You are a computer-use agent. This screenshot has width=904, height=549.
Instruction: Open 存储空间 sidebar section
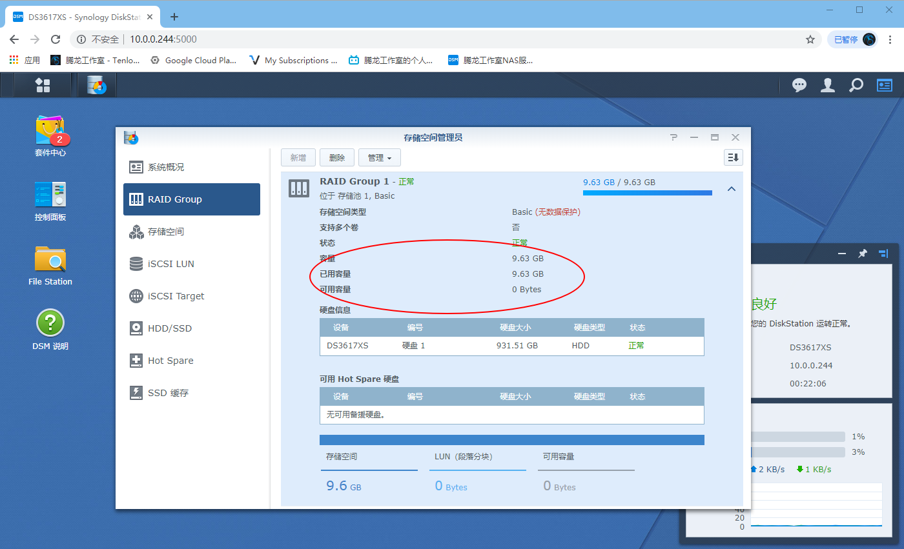coord(192,232)
